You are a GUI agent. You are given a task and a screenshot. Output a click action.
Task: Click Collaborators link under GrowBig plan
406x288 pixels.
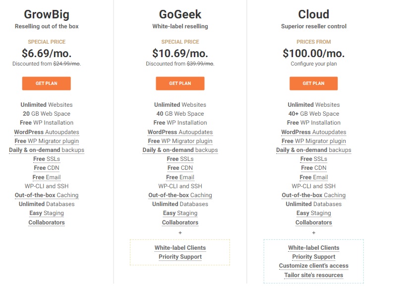(47, 222)
